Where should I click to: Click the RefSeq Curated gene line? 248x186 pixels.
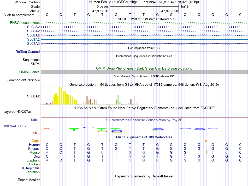tap(144, 52)
